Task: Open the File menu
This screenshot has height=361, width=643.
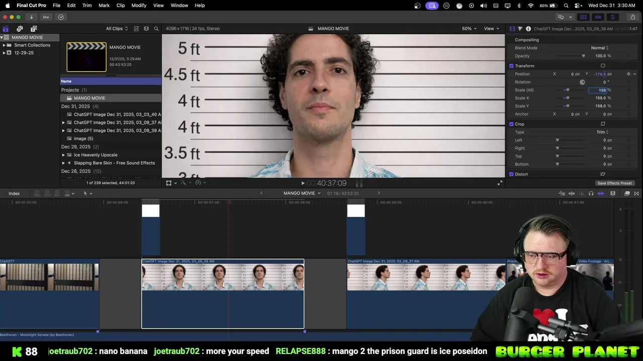Action: [x=57, y=6]
